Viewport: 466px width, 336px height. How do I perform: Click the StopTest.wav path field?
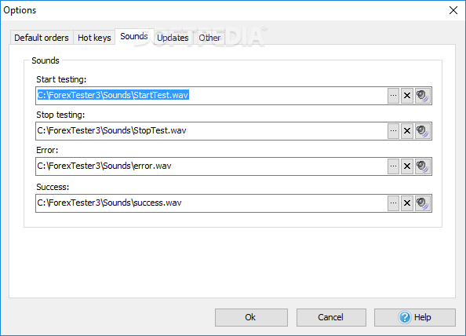click(211, 131)
